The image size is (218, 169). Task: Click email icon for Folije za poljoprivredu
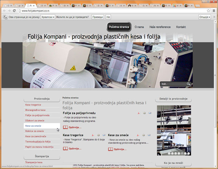[x=149, y=113]
